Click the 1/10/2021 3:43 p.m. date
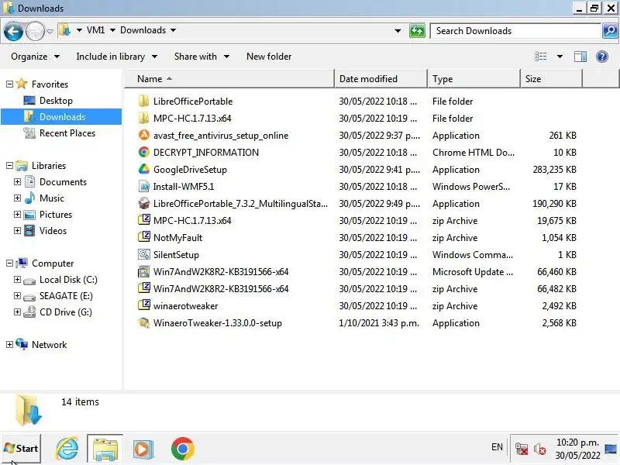Image resolution: width=620 pixels, height=465 pixels. 379,322
